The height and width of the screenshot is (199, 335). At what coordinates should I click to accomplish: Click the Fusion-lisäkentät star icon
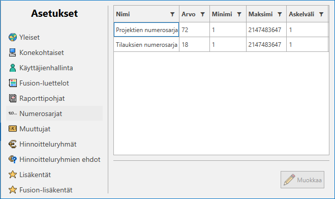click(x=13, y=190)
